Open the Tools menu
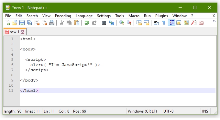 119,16
